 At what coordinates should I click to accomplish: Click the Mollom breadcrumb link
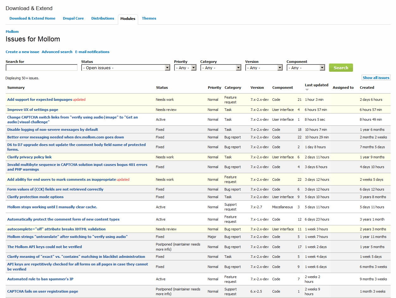[x=12, y=32]
